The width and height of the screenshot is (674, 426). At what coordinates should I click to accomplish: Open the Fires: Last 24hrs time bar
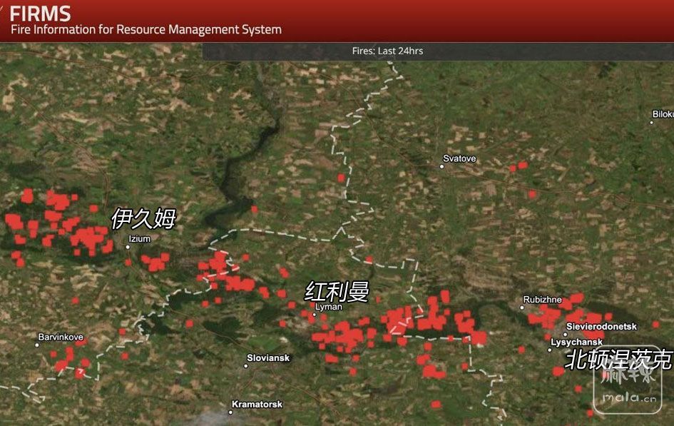(387, 51)
